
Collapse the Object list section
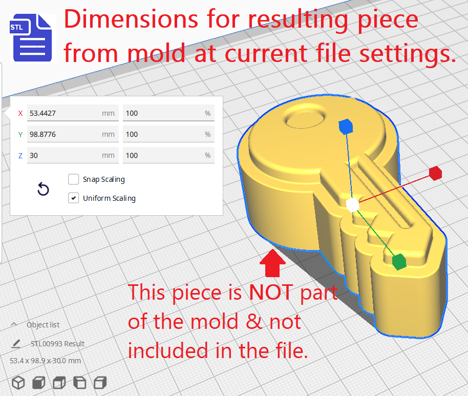(15, 325)
